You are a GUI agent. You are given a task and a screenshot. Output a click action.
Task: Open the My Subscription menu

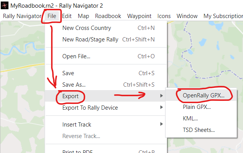pos(223,16)
